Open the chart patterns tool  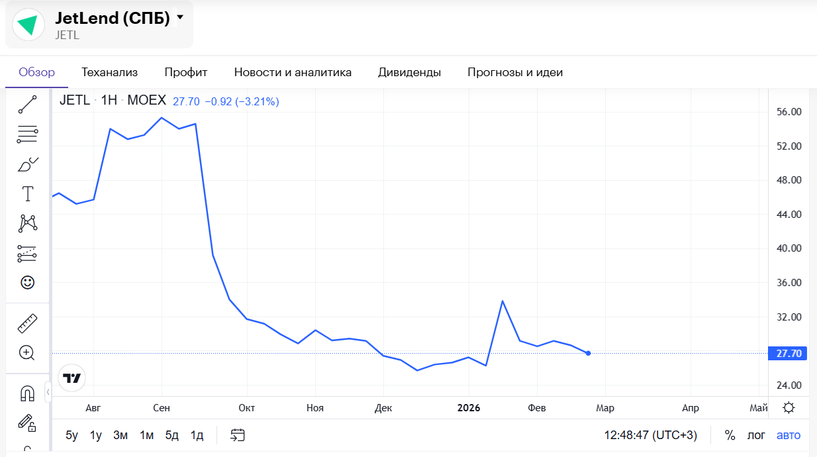point(27,223)
